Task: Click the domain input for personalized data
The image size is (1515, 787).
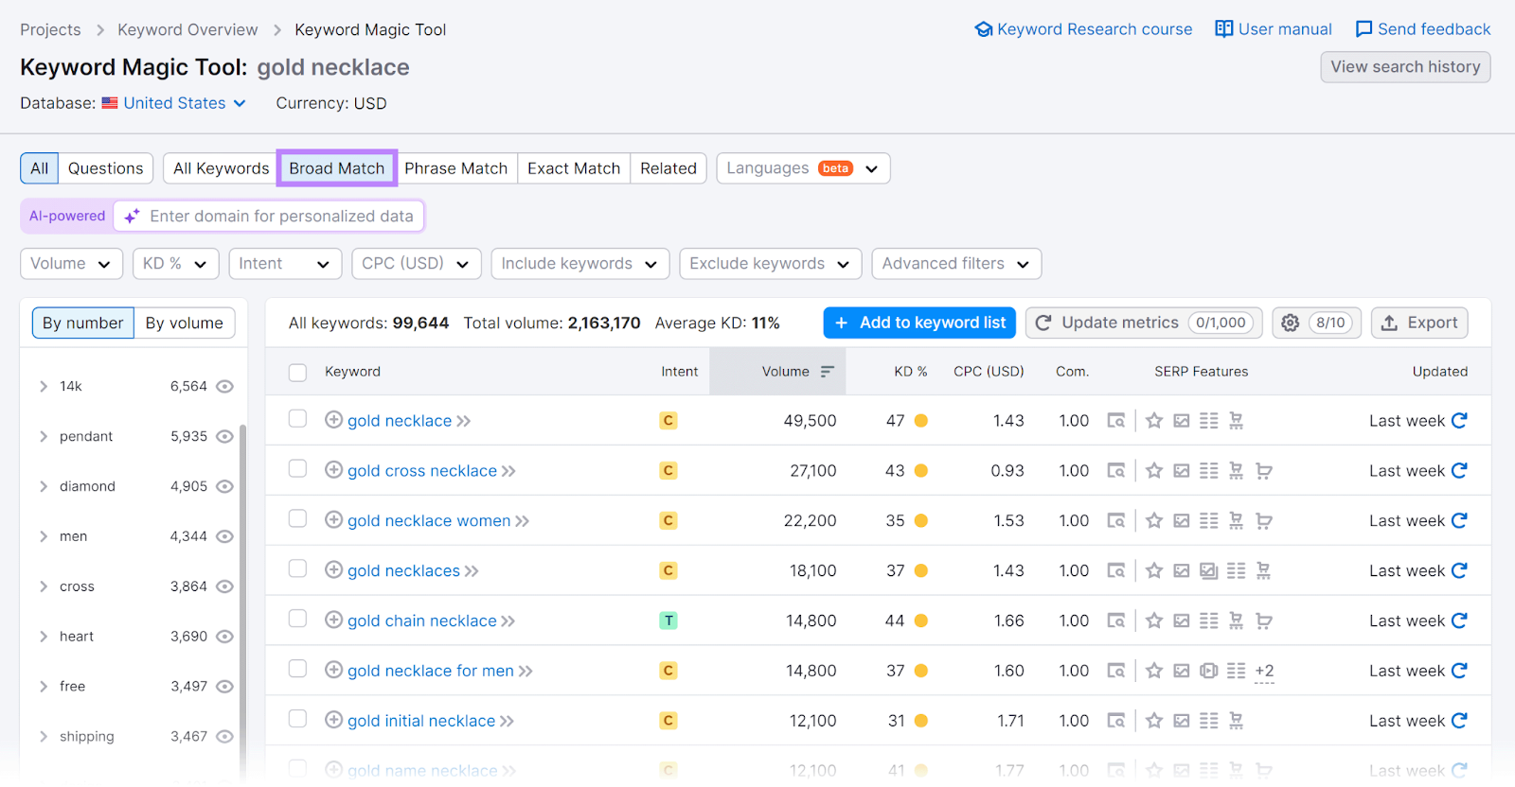Action: pyautogui.click(x=269, y=216)
